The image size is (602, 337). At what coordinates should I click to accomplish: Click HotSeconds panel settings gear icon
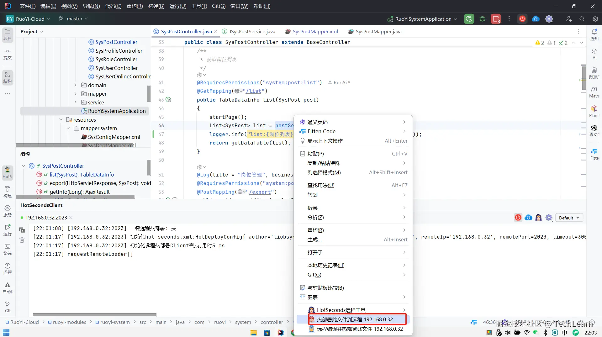pos(549,218)
